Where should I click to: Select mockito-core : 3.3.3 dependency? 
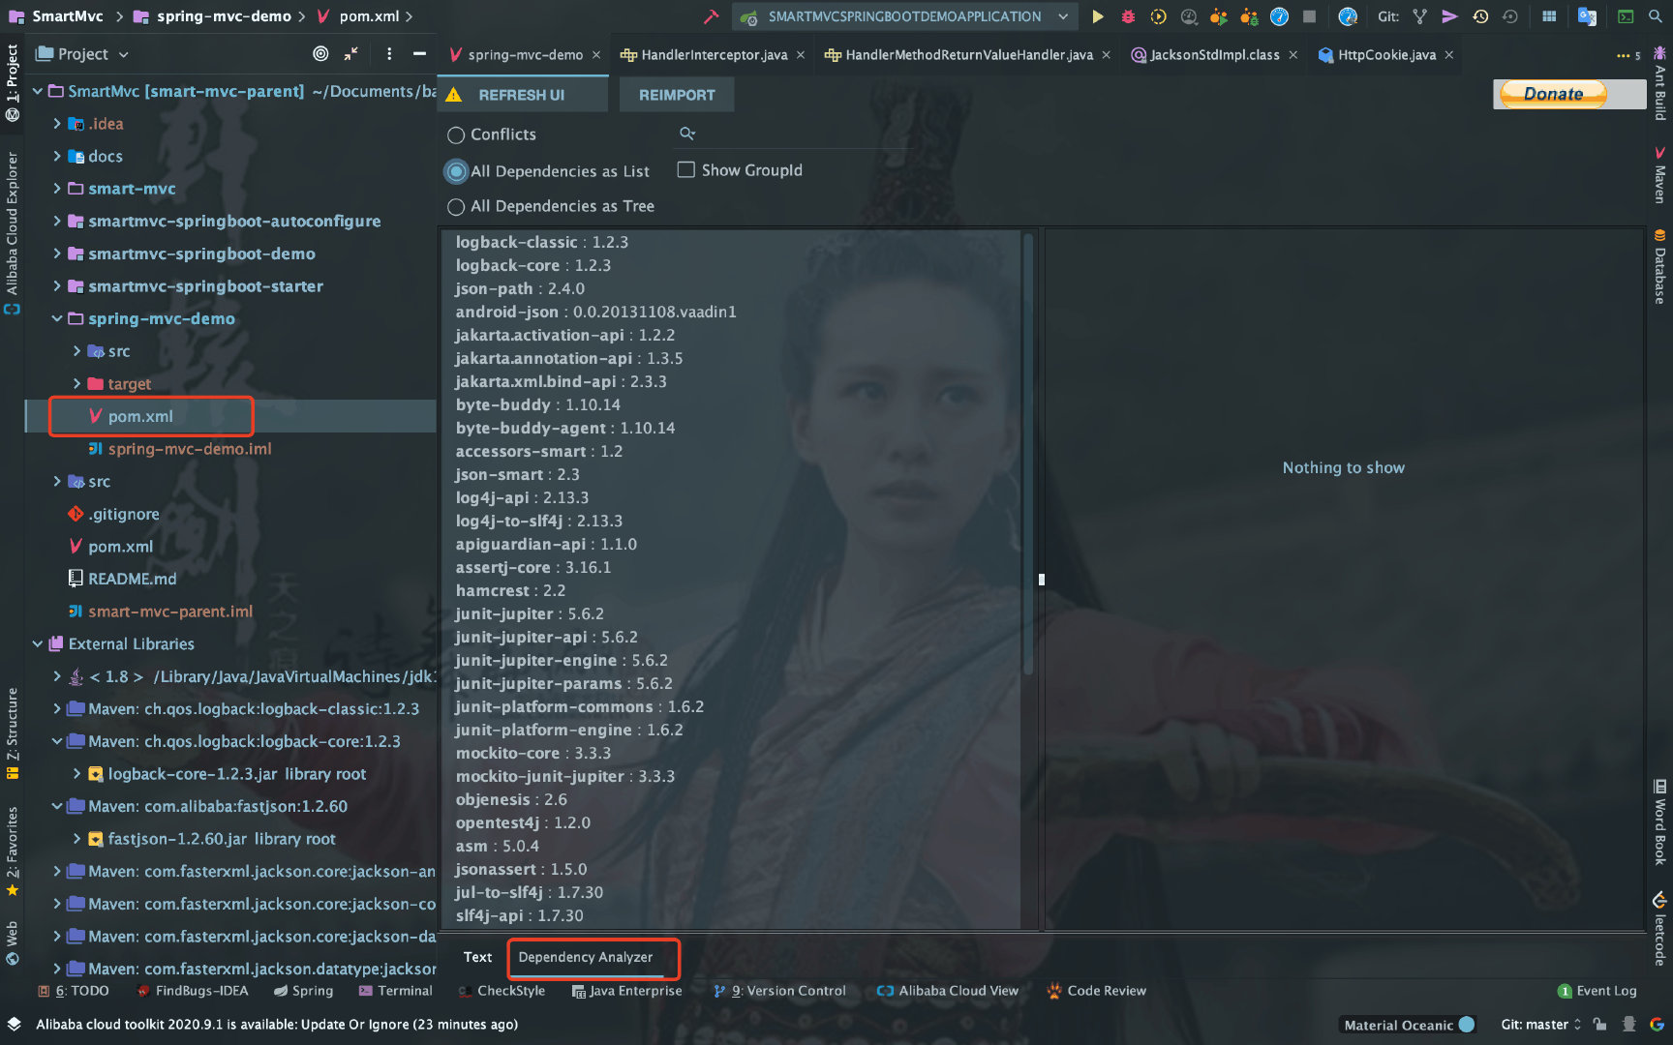(533, 753)
